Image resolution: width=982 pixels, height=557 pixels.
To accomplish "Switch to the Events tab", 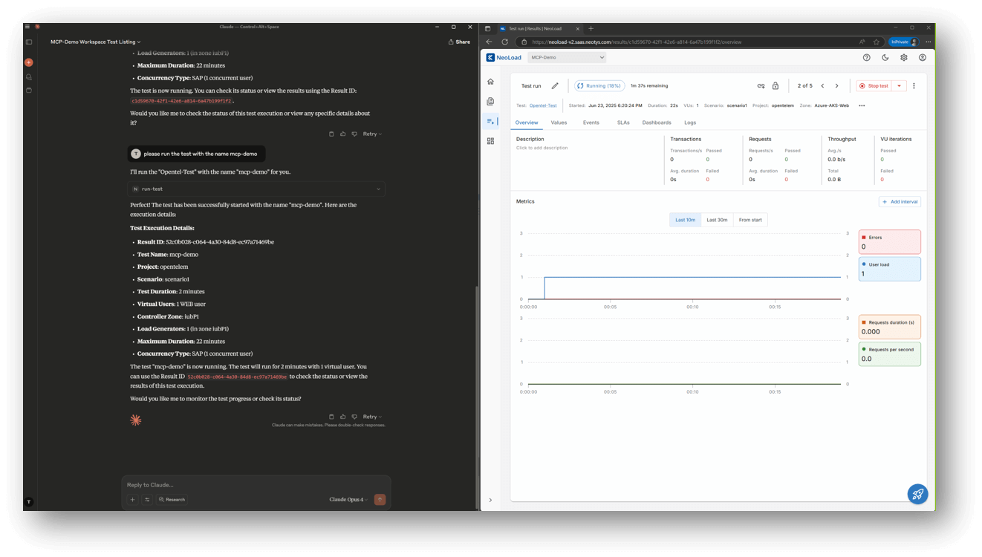I will [x=591, y=123].
